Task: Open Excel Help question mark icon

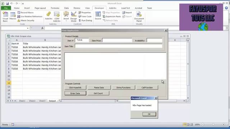Action: click(x=226, y=8)
